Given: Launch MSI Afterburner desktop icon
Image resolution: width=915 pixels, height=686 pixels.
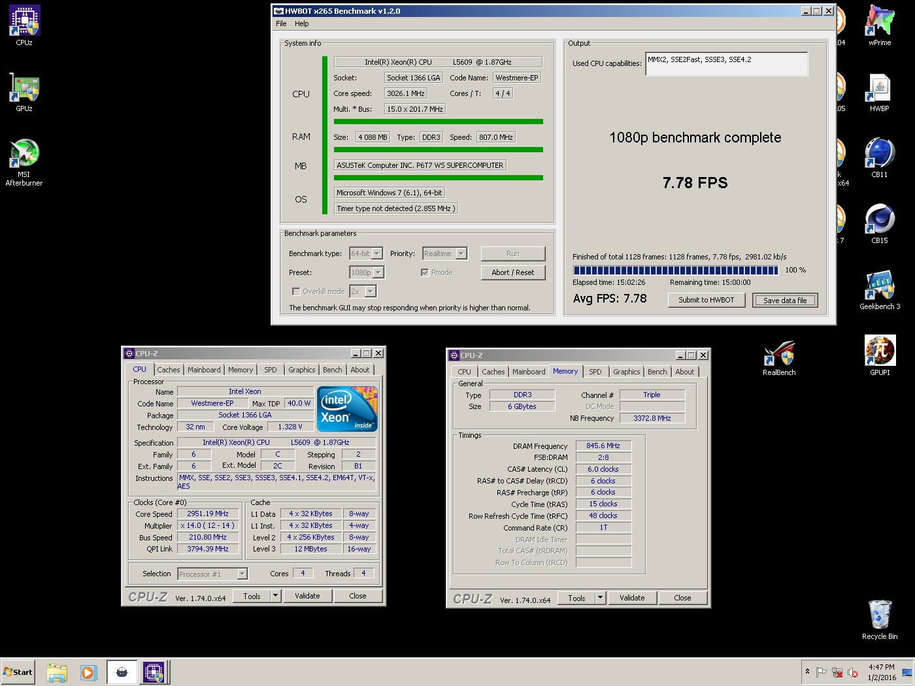Looking at the screenshot, I should 24,162.
